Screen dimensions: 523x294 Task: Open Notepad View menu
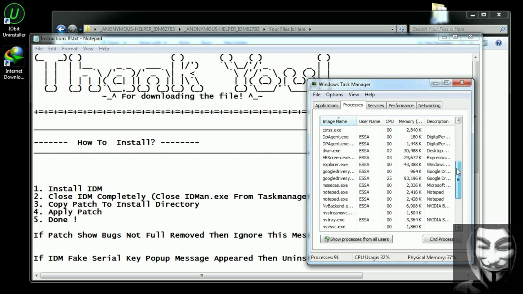[88, 49]
